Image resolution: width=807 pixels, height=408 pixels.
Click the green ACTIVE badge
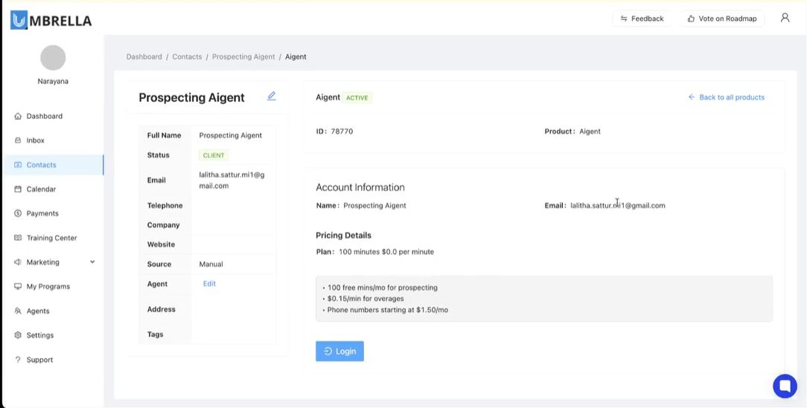pos(357,97)
